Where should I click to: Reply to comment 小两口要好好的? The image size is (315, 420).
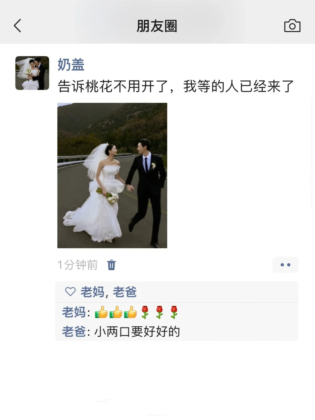click(x=137, y=332)
